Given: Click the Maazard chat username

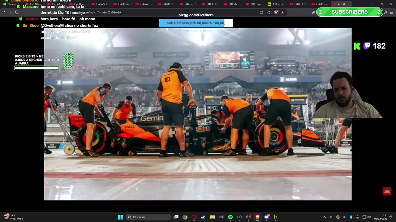Looking at the screenshot, I should (31, 7).
